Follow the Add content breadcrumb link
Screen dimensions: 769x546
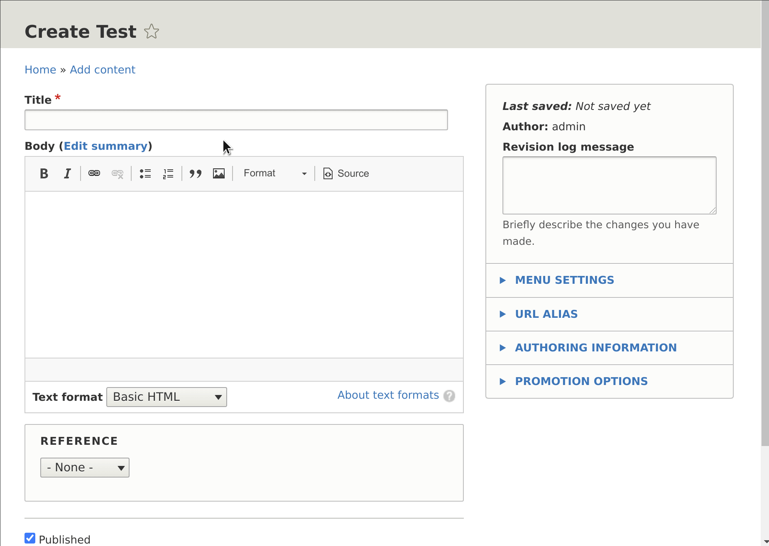pos(103,69)
